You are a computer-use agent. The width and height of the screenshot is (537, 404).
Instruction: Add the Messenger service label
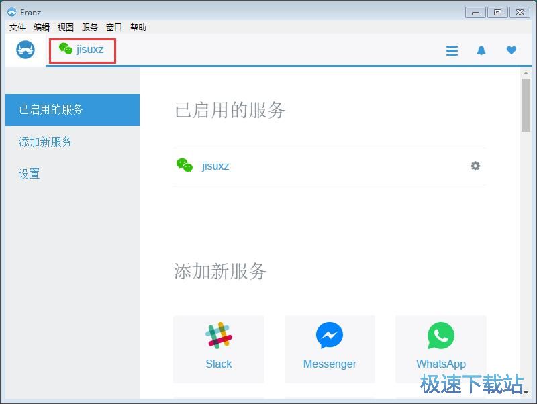tap(330, 364)
